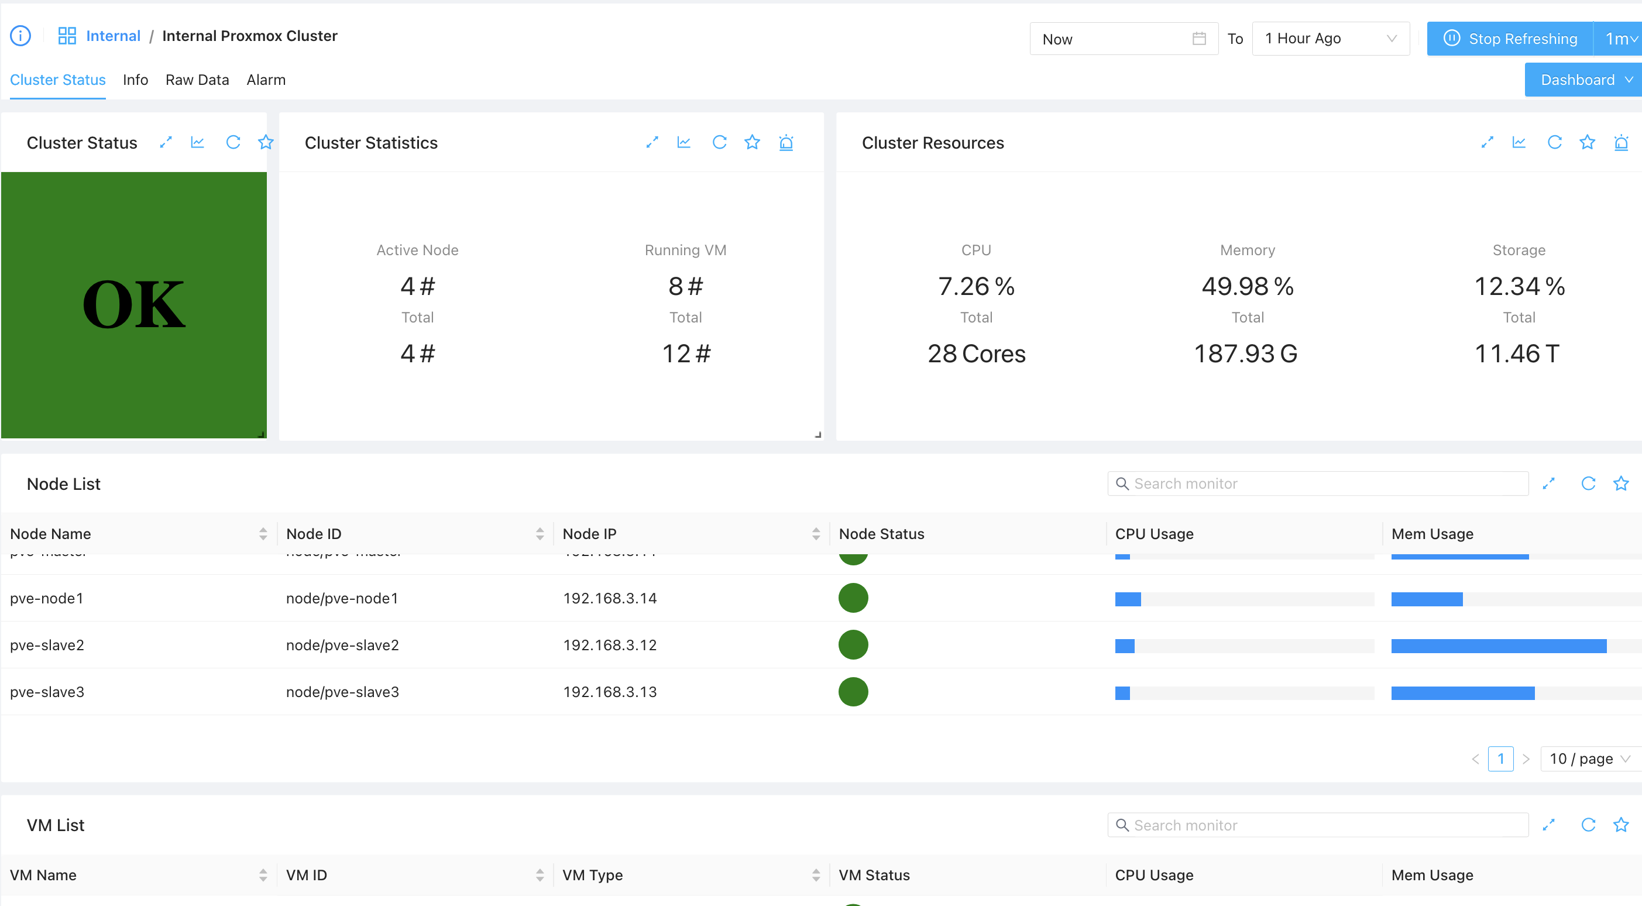Click the info circle icon at top left
Image resolution: width=1642 pixels, height=906 pixels.
20,36
